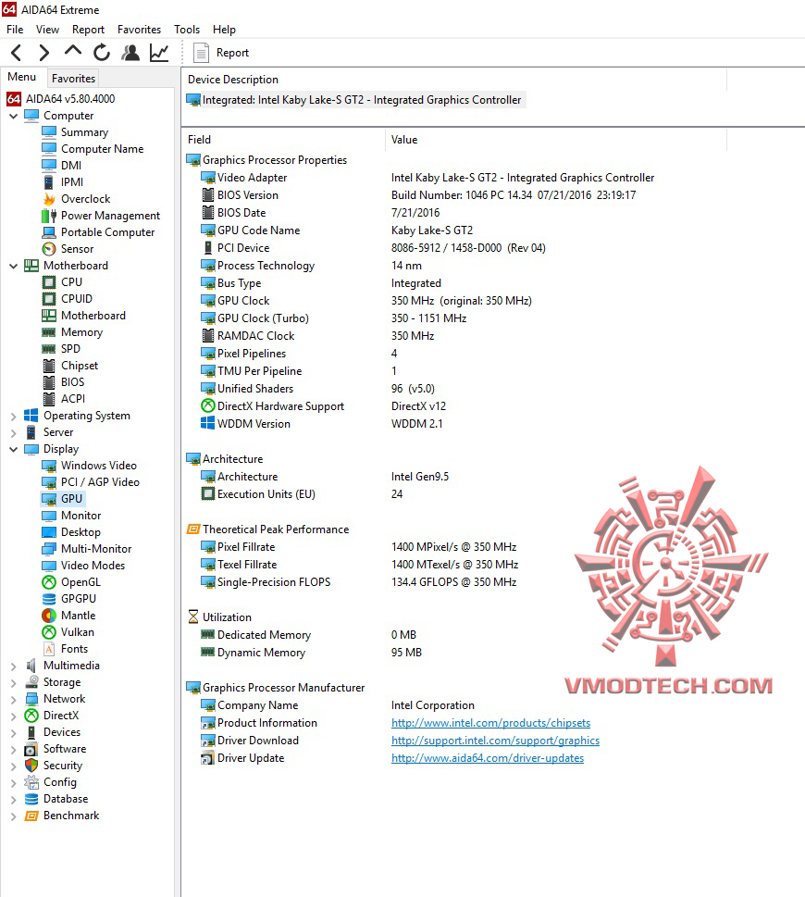Image resolution: width=805 pixels, height=897 pixels.
Task: Go back with the left arrow icon
Action: 16,53
